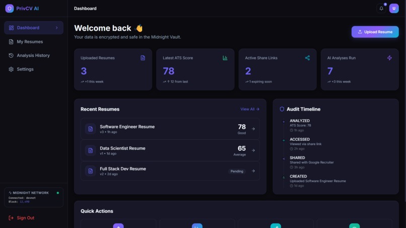
Task: Click Upload Resume button
Action: coord(375,32)
